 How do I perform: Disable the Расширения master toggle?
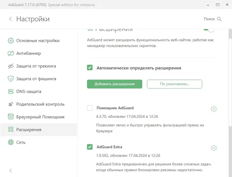pos(209,29)
